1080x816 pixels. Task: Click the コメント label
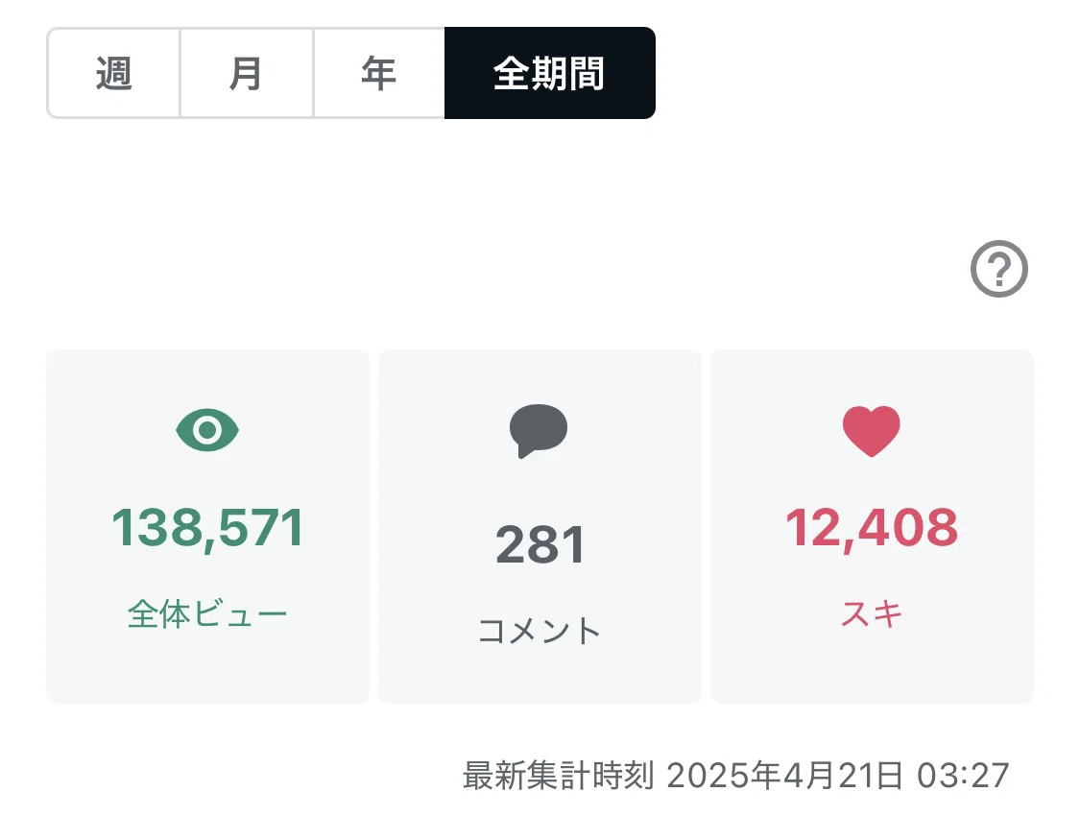coord(540,630)
